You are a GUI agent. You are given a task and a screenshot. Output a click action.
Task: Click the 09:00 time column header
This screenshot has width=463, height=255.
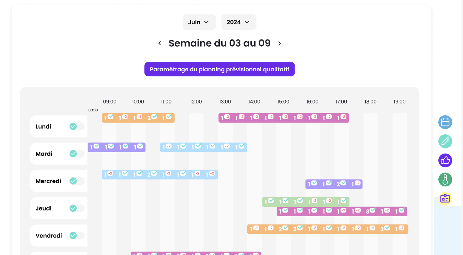pos(110,101)
